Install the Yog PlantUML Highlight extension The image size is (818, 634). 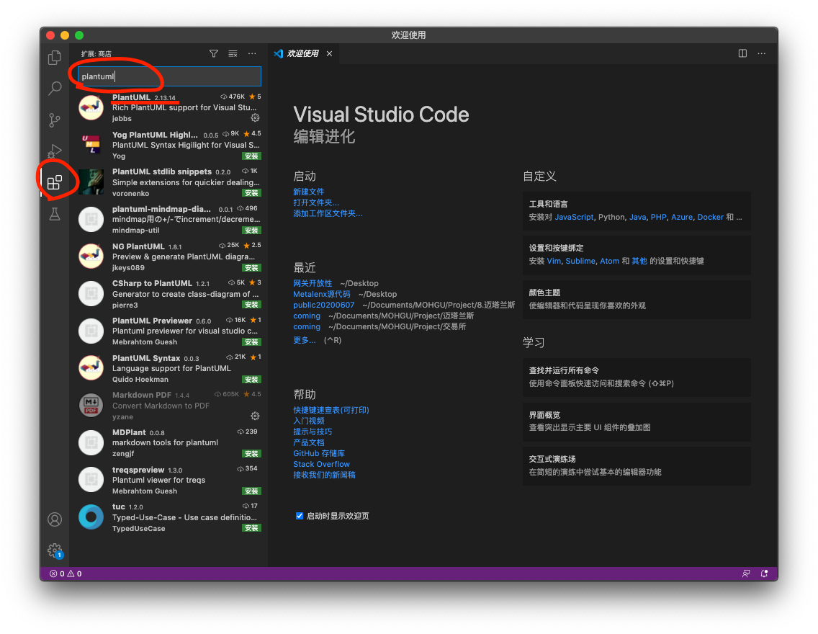tap(251, 156)
